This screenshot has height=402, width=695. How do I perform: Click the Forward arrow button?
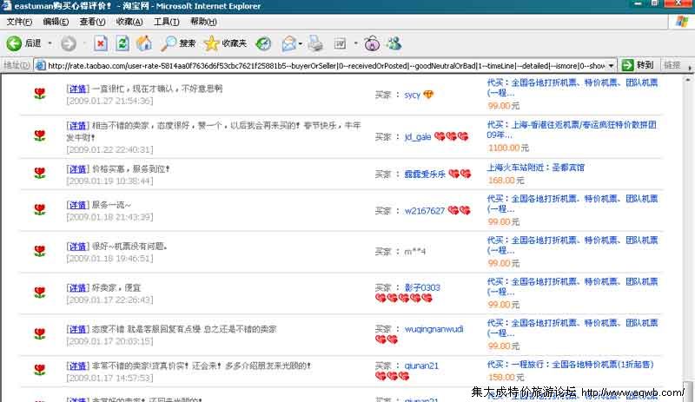point(69,43)
